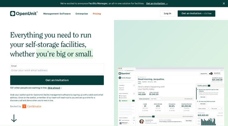Click Quick Reply for Daniella Cohn
This screenshot has height=126, width=228.
pyautogui.click(x=189, y=121)
